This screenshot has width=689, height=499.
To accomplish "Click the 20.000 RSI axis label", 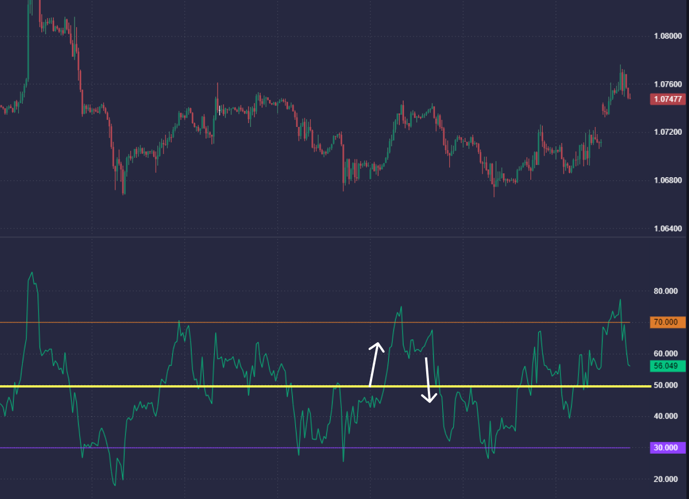I will pyautogui.click(x=665, y=479).
